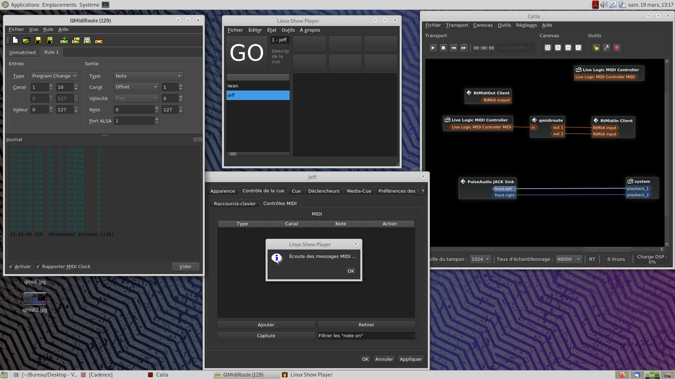Expand the Catia buffer size 1024 dropdown
Screen dimensions: 675x379
[480, 259]
